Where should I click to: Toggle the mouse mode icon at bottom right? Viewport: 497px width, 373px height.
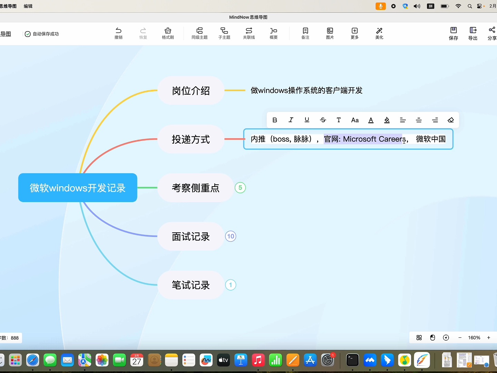click(x=432, y=338)
